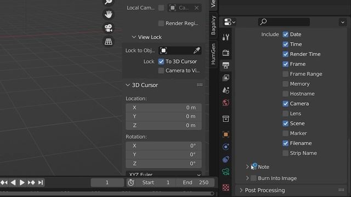This screenshot has height=197, width=351.
Task: Enable the Burn Into Image checkbox
Action: 253,178
